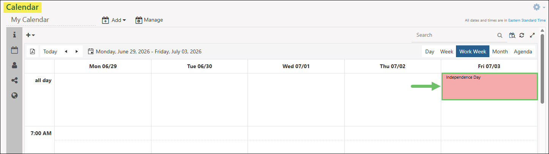Expand calendar to full screen
This screenshot has height=154, width=549.
coord(532,35)
